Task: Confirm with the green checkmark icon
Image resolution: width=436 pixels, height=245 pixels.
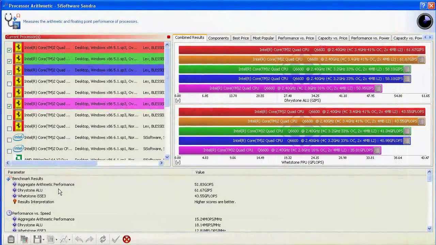Action: [x=115, y=239]
